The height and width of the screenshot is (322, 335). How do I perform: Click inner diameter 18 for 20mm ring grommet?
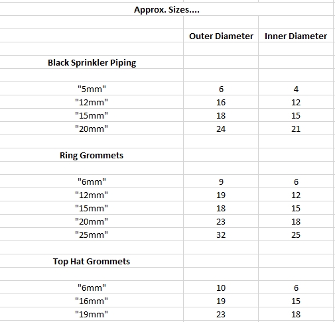[296, 221]
